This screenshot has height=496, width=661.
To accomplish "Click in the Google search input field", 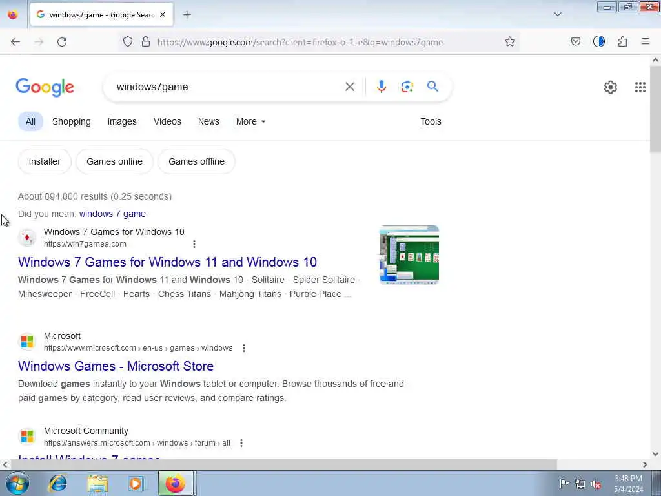I will (228, 87).
